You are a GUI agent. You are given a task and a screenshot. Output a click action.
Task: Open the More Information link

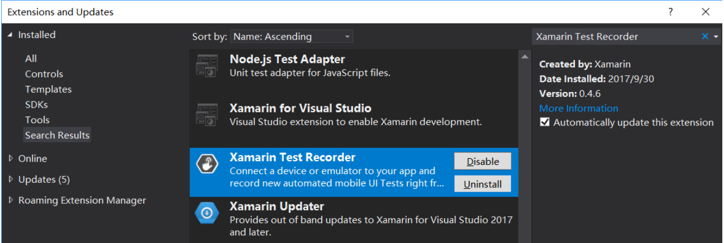pos(579,108)
